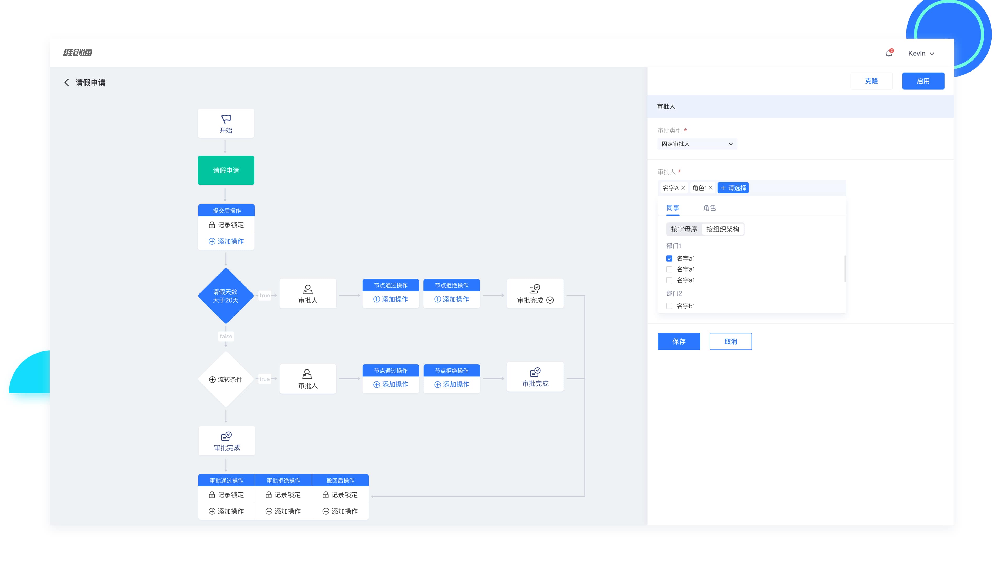Click the approver list scrollbar
Image resolution: width=1004 pixels, height=564 pixels.
pyautogui.click(x=845, y=269)
